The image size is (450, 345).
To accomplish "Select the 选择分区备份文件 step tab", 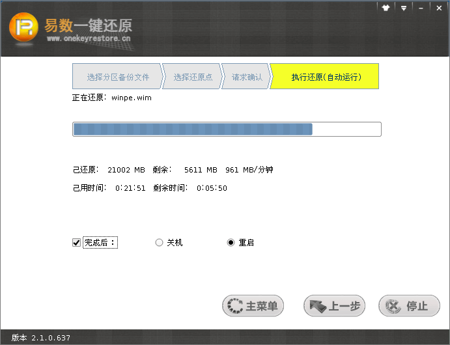I will 118,77.
